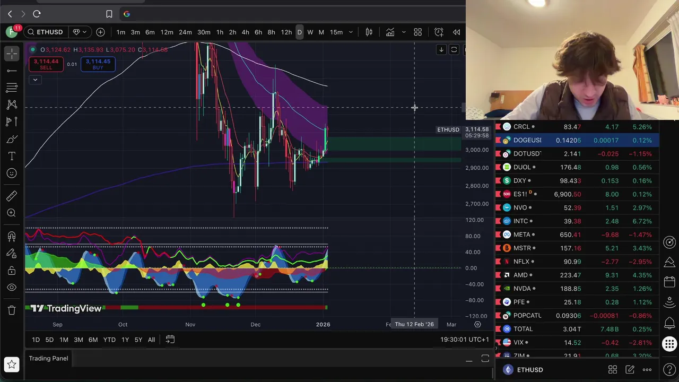Activate the zoom in tool
The height and width of the screenshot is (382, 679).
coord(12,213)
